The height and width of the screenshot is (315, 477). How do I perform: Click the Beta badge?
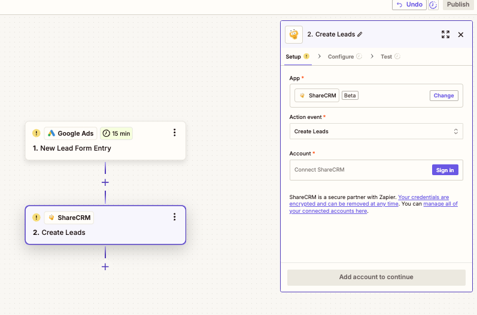click(350, 96)
